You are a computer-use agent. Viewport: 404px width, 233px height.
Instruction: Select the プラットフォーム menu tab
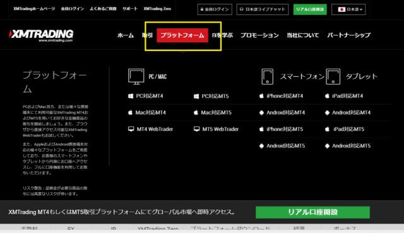182,35
